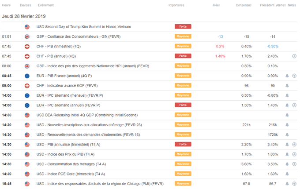The height and width of the screenshot is (189, 300).
Task: Click the Devises column header
Action: click(x=25, y=5)
